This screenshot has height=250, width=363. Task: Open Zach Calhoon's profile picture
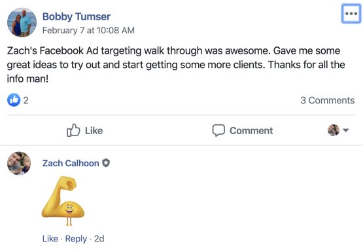[19, 163]
